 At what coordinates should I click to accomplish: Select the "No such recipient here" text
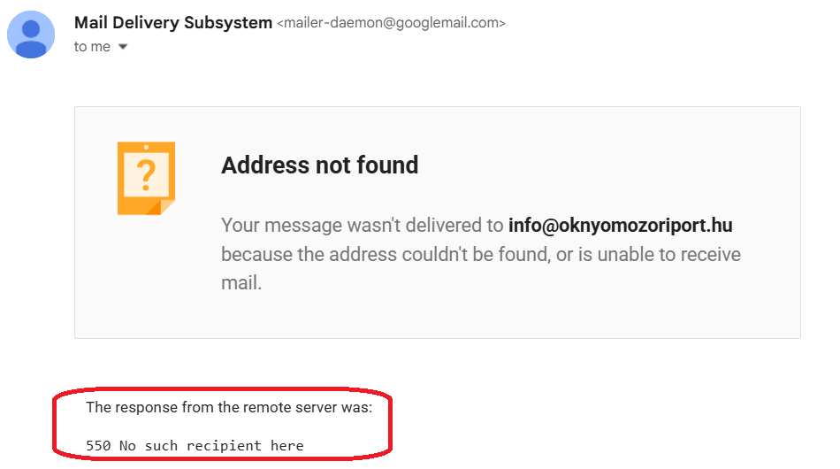(x=211, y=446)
